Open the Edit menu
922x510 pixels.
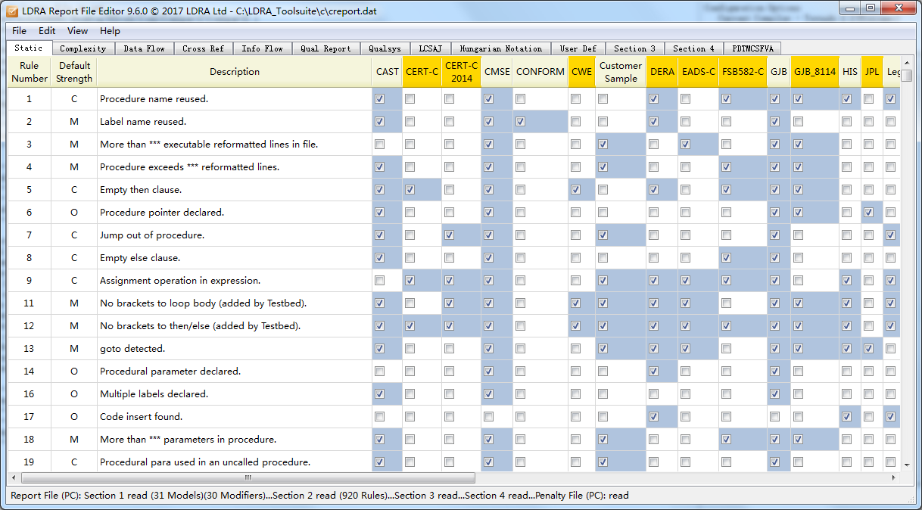[x=47, y=31]
